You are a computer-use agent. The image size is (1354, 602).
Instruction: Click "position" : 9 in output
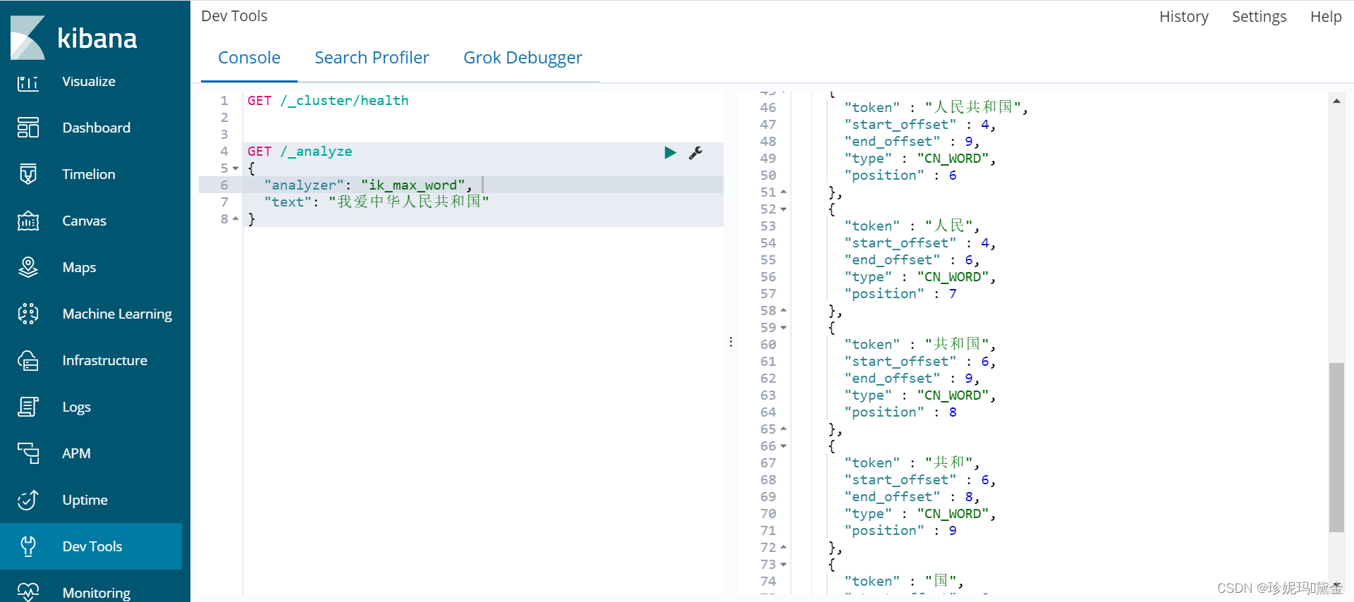pos(901,531)
